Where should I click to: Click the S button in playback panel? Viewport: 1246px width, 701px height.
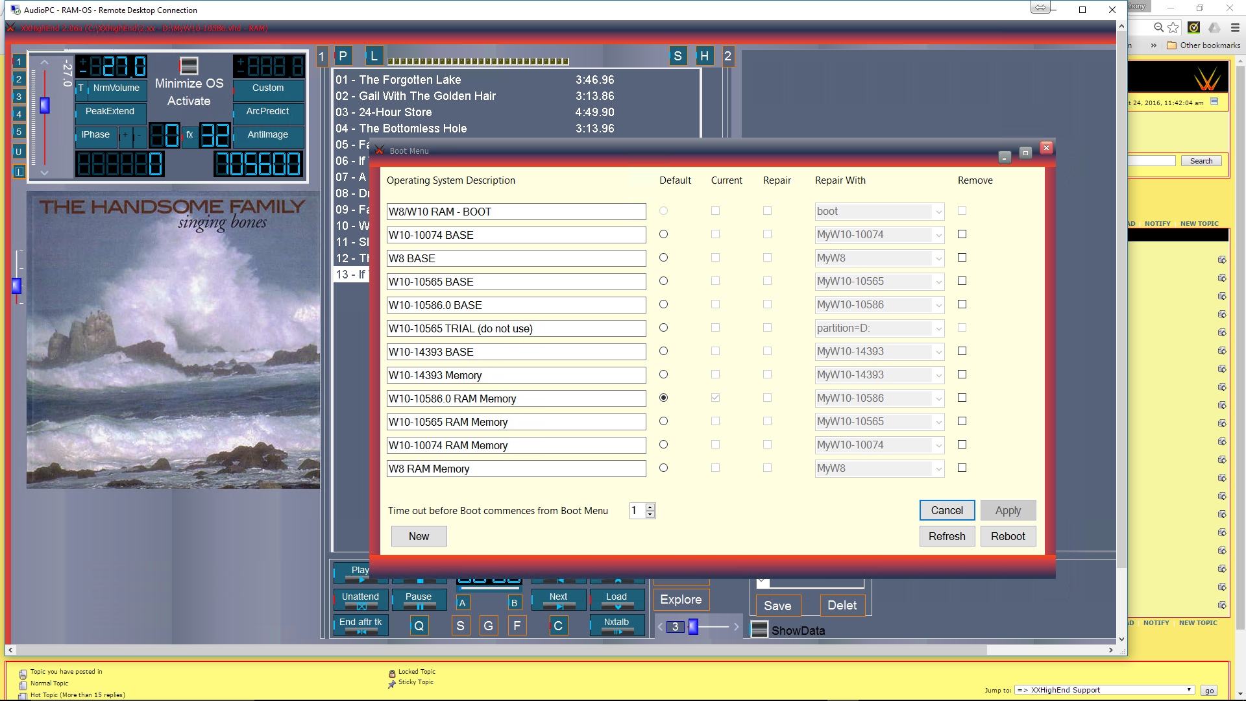click(461, 626)
